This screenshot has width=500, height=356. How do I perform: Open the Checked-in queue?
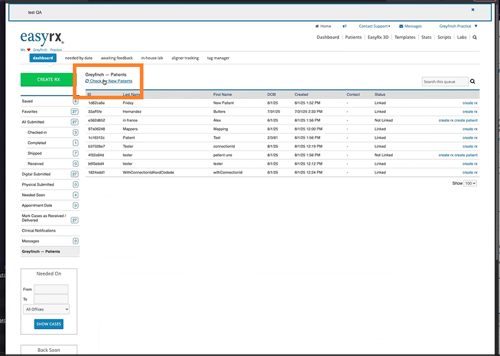click(53, 133)
